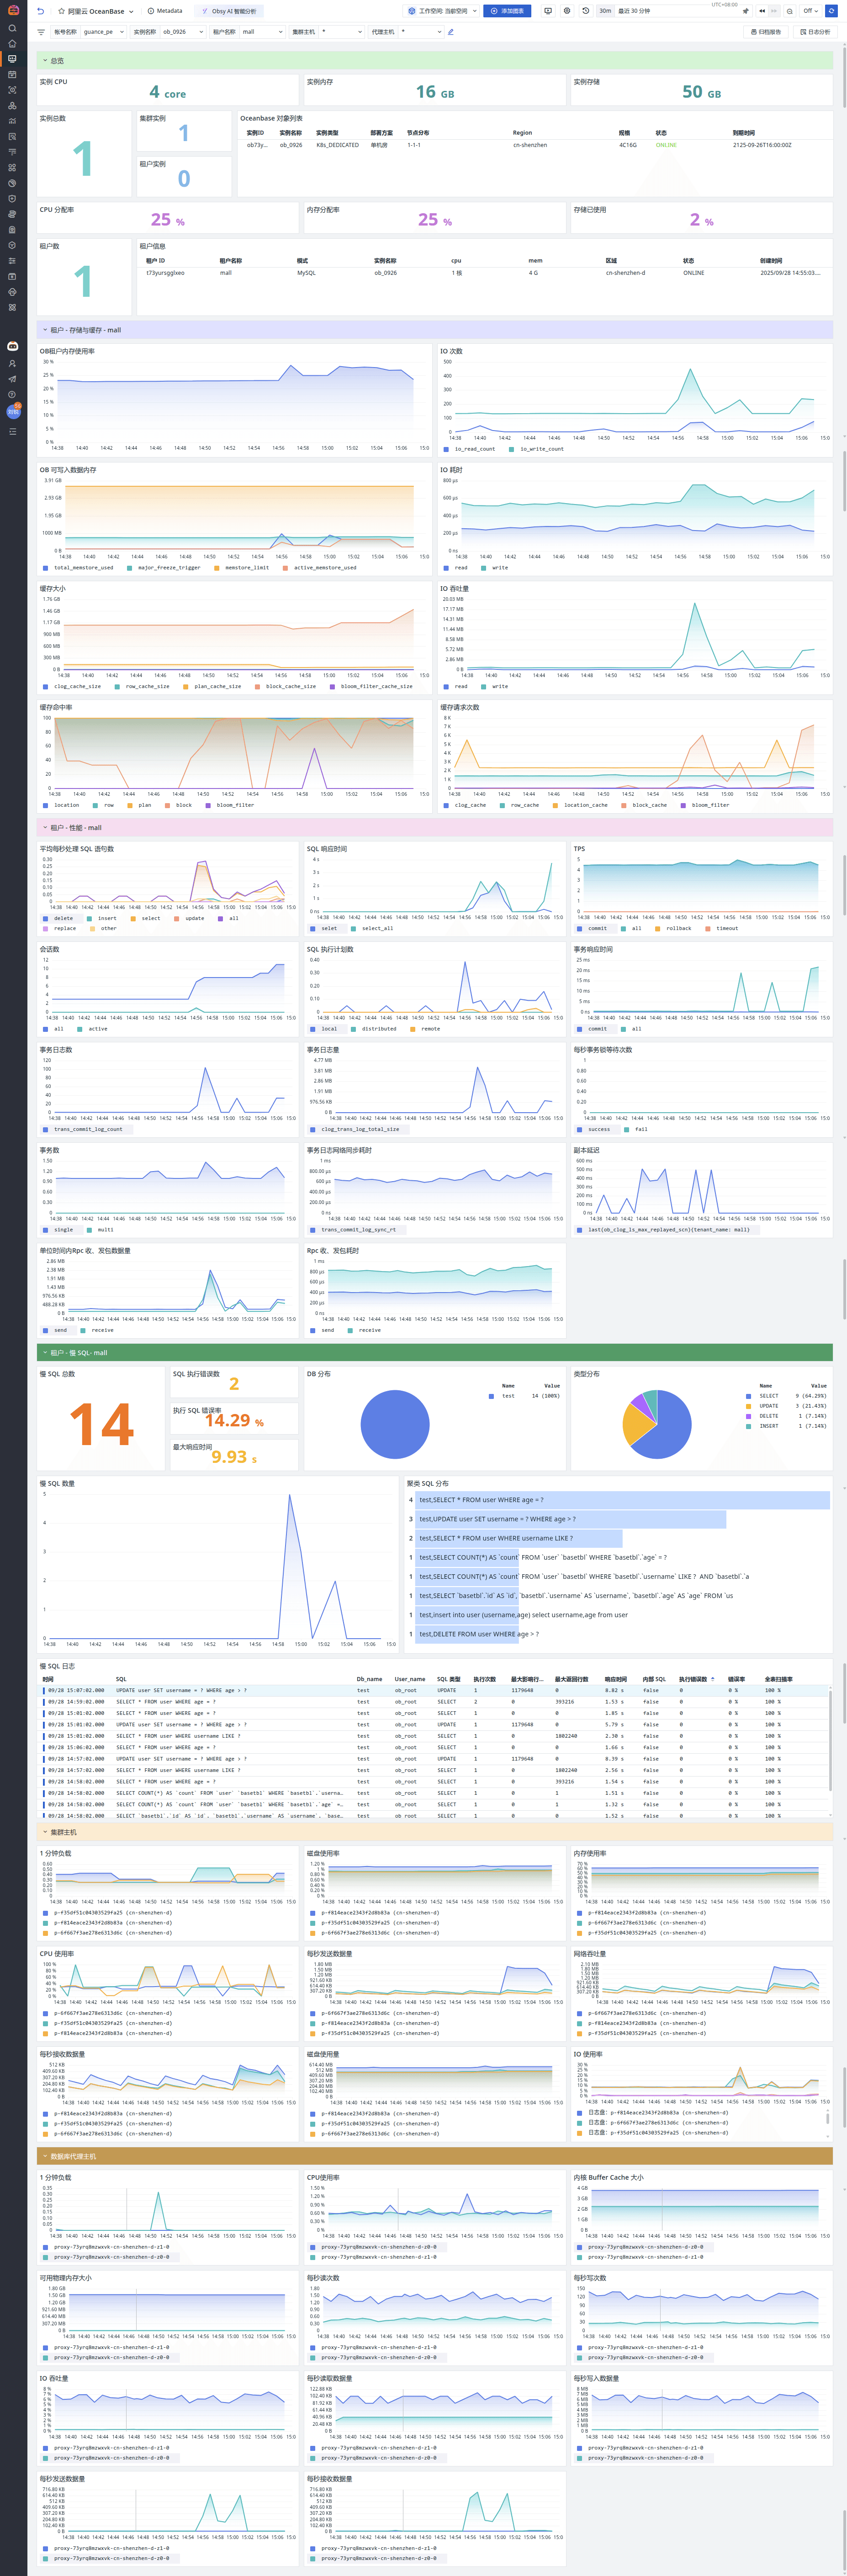Click the filter lines icon beside 帐号名称
This screenshot has height=2576, width=847.
41,32
